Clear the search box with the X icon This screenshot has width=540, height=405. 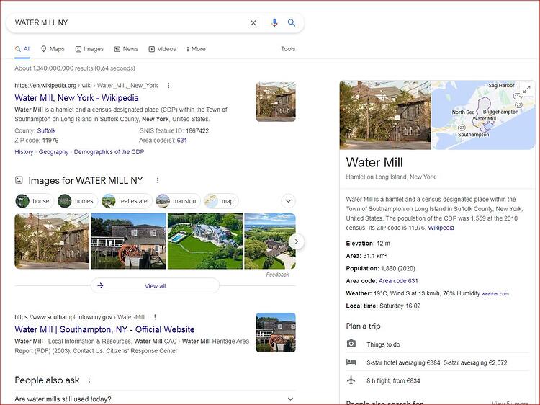point(253,23)
